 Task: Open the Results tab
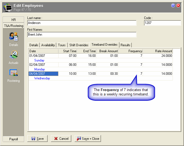tap(125, 45)
